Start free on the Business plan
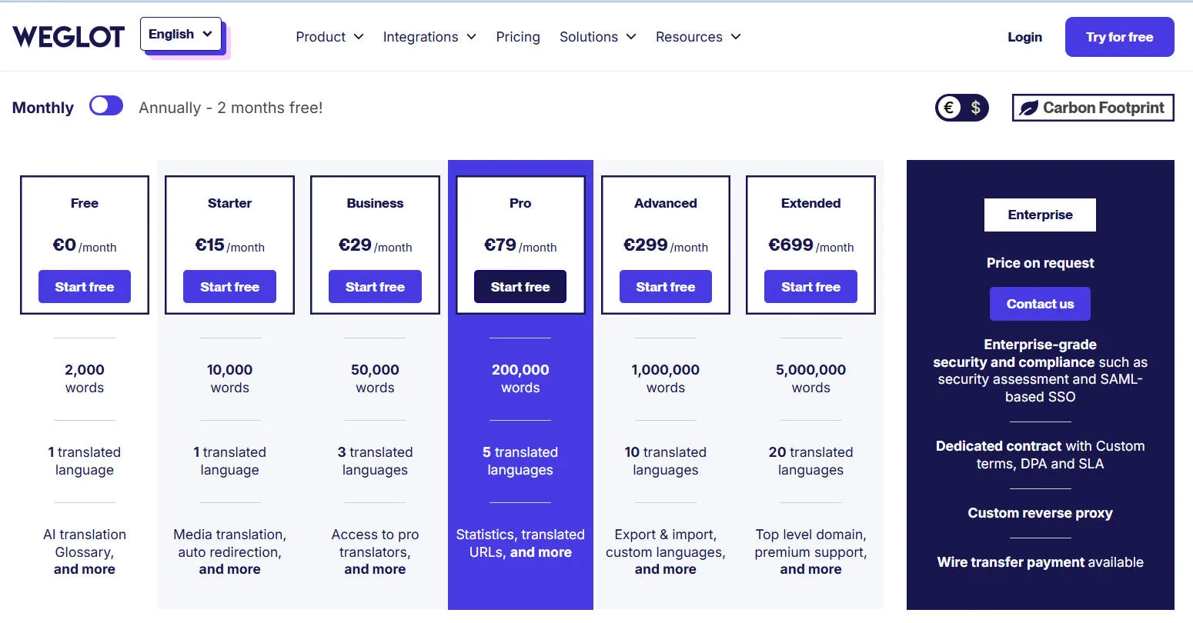This screenshot has height=623, width=1193. 375,287
